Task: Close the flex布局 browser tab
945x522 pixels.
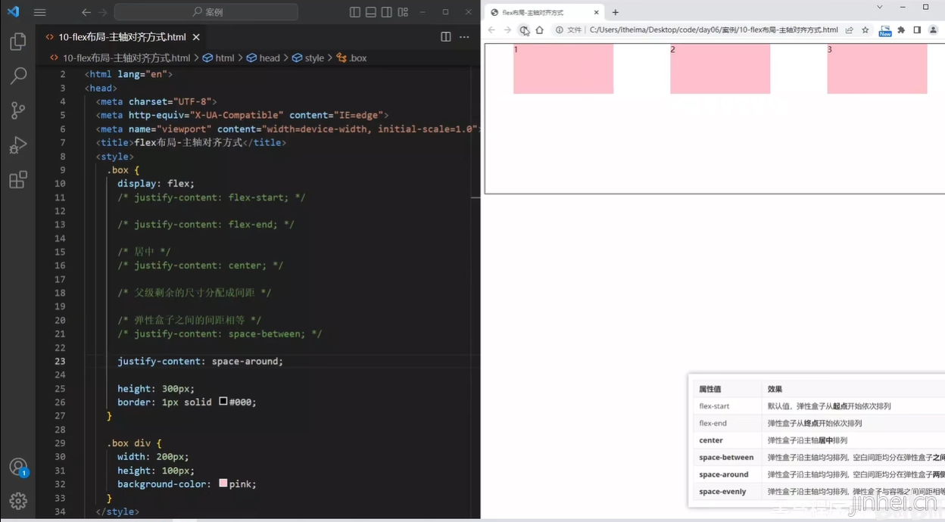Action: pyautogui.click(x=597, y=12)
